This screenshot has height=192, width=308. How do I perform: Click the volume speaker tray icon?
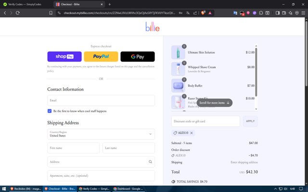286,189
